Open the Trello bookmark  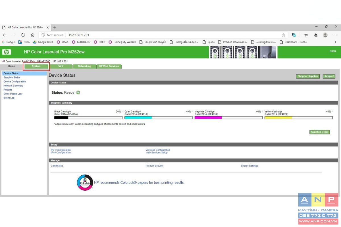[x=24, y=42]
